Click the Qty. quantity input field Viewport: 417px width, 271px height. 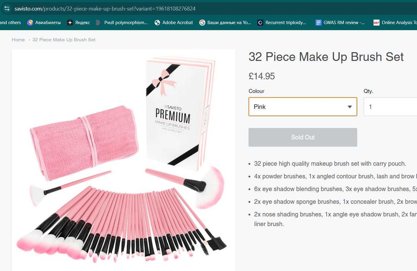point(390,107)
